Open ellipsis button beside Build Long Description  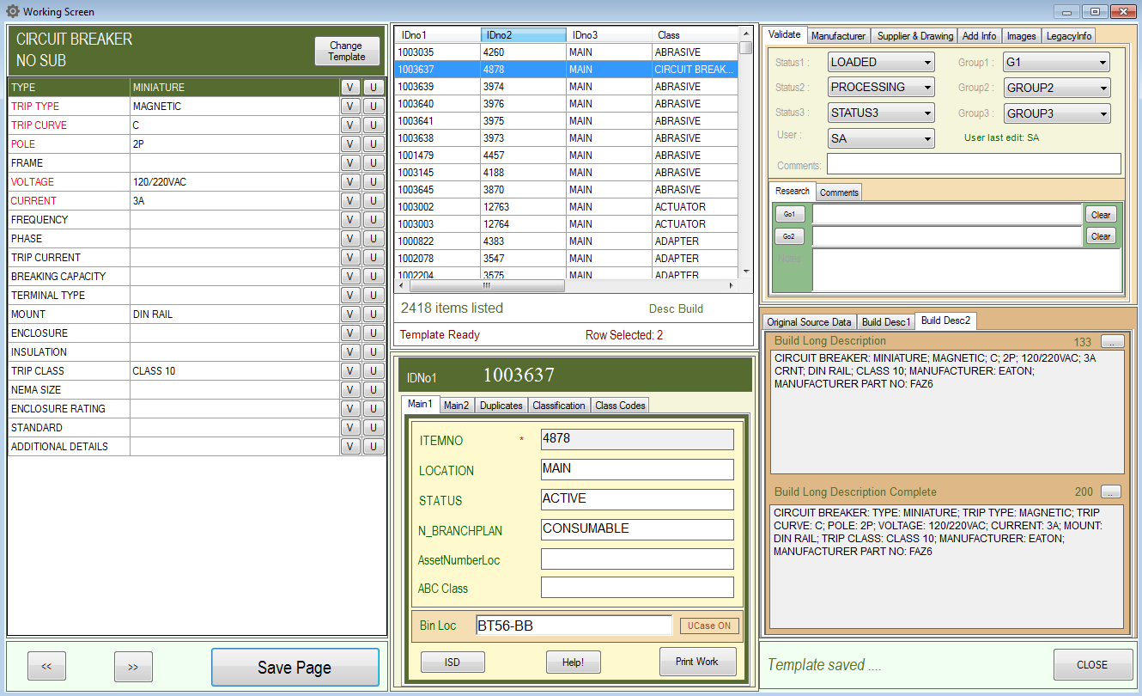pos(1111,341)
